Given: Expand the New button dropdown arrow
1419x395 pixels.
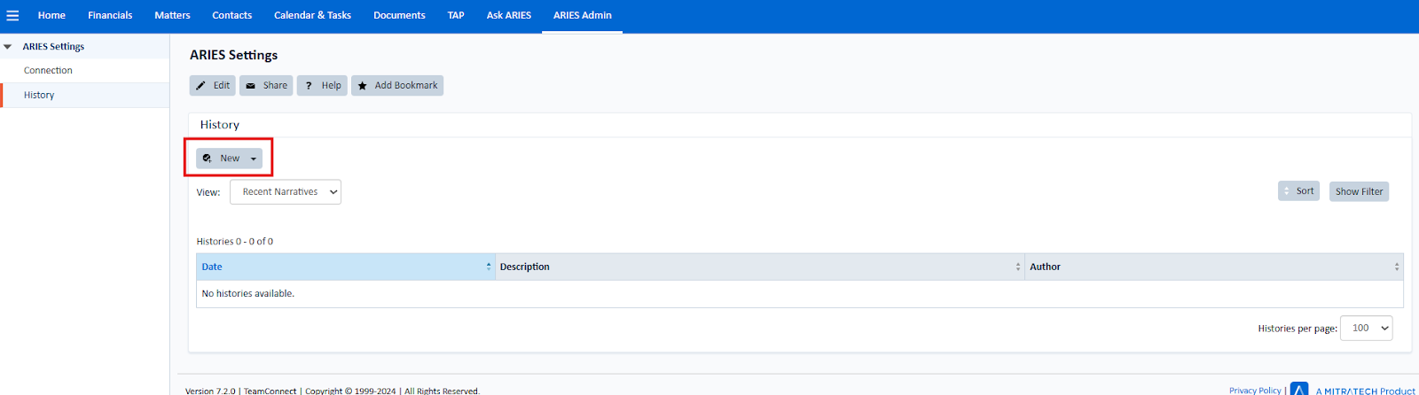Looking at the screenshot, I should click(254, 159).
